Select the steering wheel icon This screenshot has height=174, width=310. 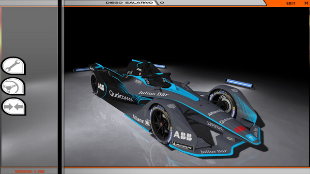click(x=13, y=87)
